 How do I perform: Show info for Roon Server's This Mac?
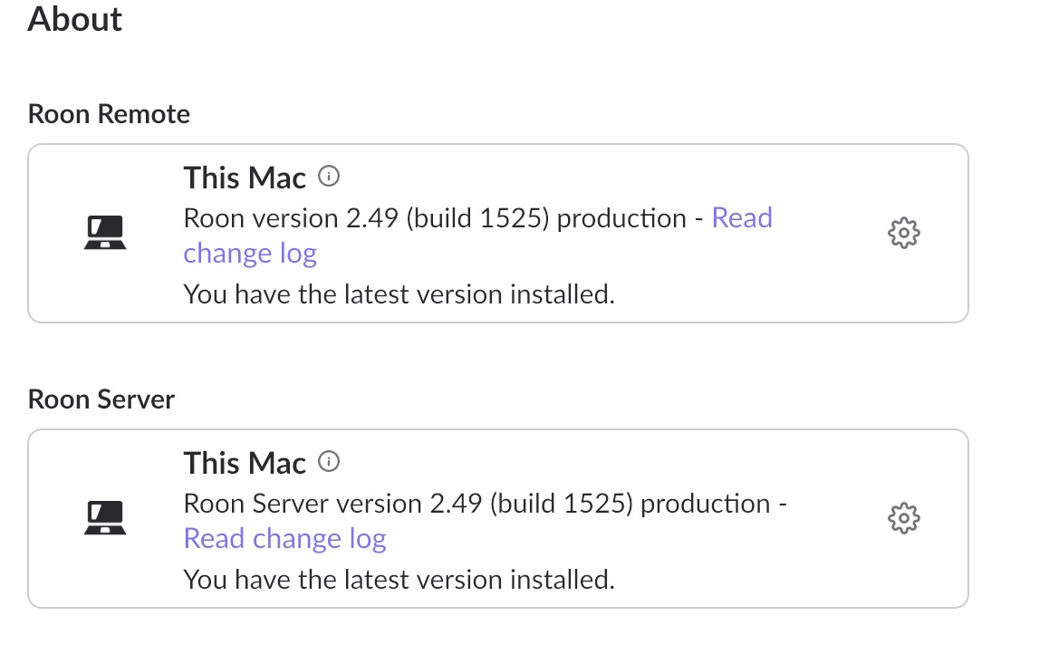[x=329, y=461]
